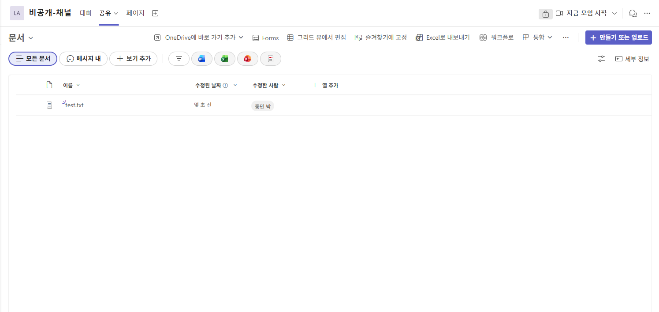Screen dimensions: 659x312
Task: Click 만들기 또는 업로드 button
Action: point(618,38)
